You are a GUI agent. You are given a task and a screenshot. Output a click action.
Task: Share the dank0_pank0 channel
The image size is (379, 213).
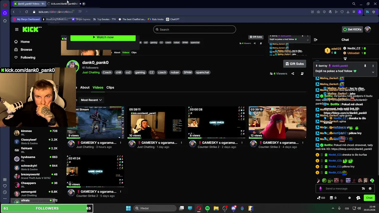(x=293, y=74)
